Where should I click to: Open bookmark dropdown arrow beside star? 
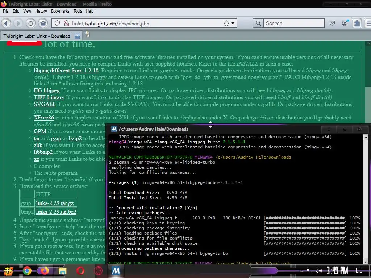pyautogui.click(x=233, y=23)
